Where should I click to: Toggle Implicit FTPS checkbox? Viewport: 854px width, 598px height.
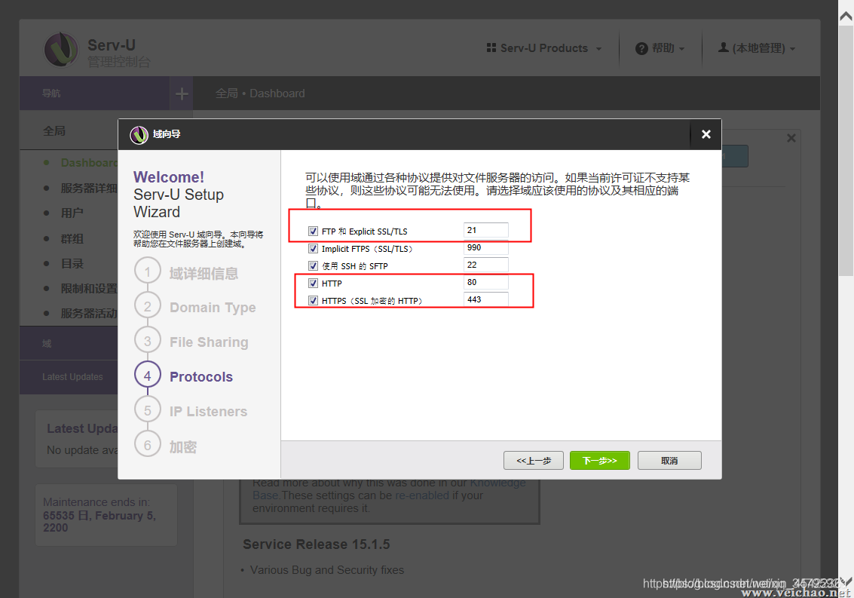click(x=313, y=249)
